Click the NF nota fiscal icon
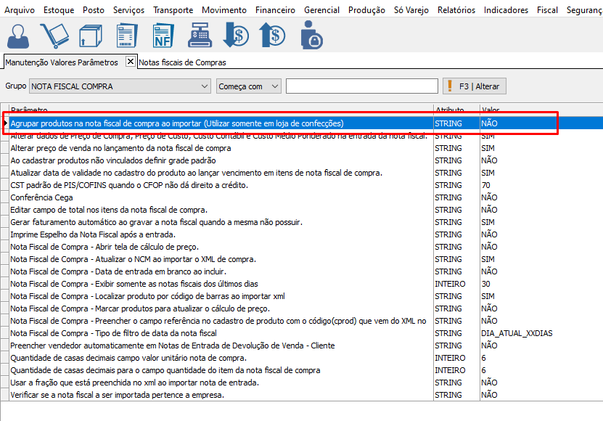Image resolution: width=603 pixels, height=421 pixels. pyautogui.click(x=163, y=36)
